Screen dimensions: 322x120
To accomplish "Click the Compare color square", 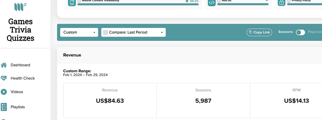I will click(105, 32).
